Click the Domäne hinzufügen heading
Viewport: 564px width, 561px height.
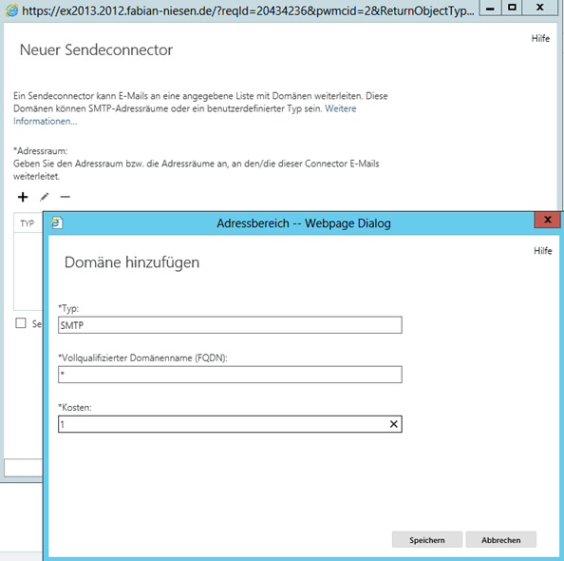click(132, 262)
